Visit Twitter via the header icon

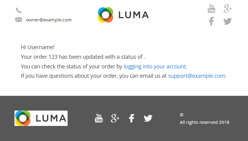pos(227,21)
